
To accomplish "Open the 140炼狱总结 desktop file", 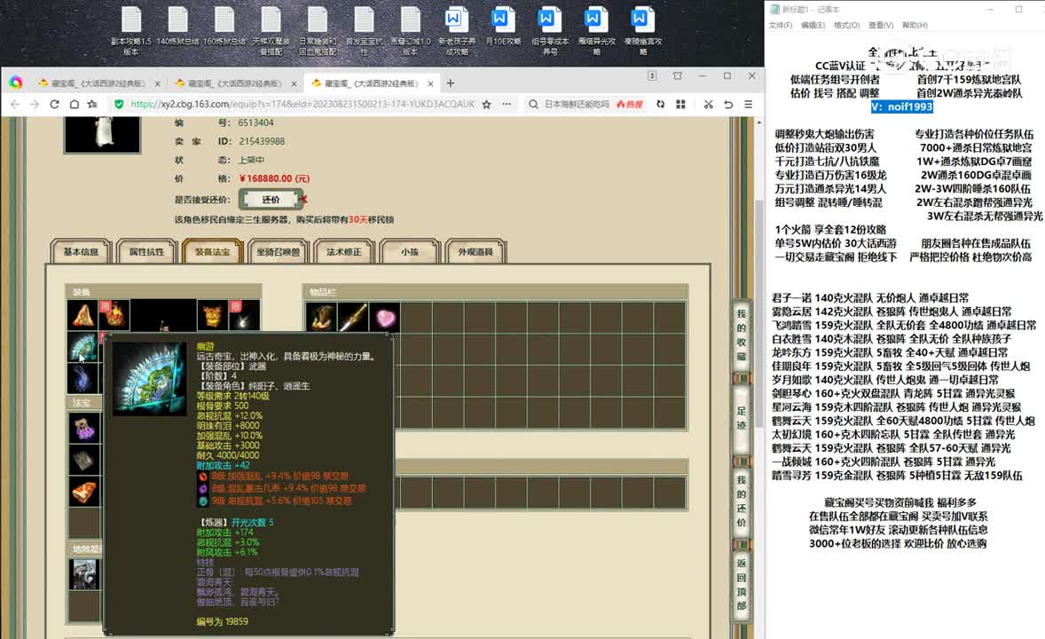I will point(177,27).
